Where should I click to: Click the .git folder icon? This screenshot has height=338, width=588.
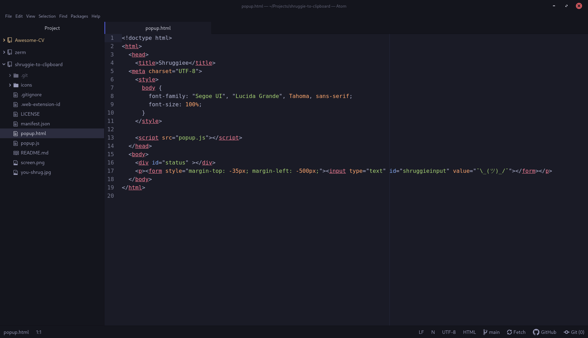pyautogui.click(x=16, y=75)
